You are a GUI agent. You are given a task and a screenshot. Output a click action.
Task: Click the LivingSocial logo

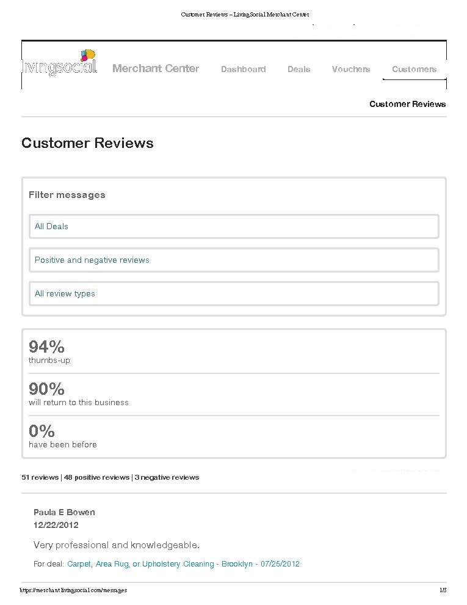click(60, 63)
